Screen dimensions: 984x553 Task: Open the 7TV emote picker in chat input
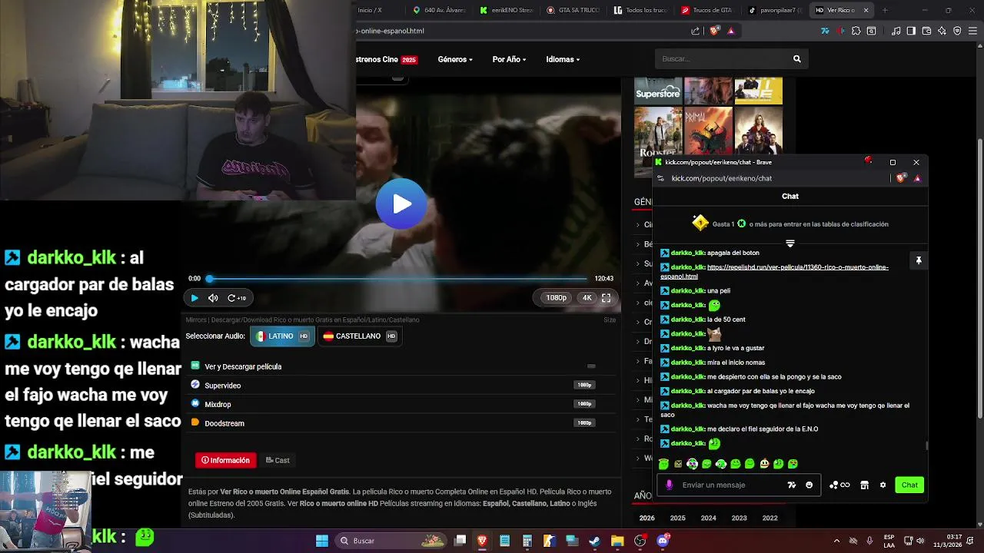click(x=792, y=485)
